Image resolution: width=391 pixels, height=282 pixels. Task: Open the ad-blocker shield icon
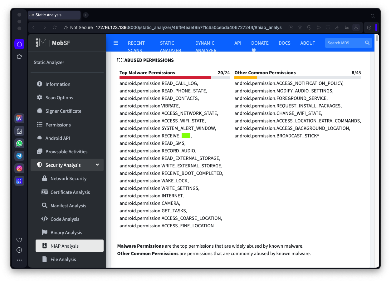pos(309,27)
